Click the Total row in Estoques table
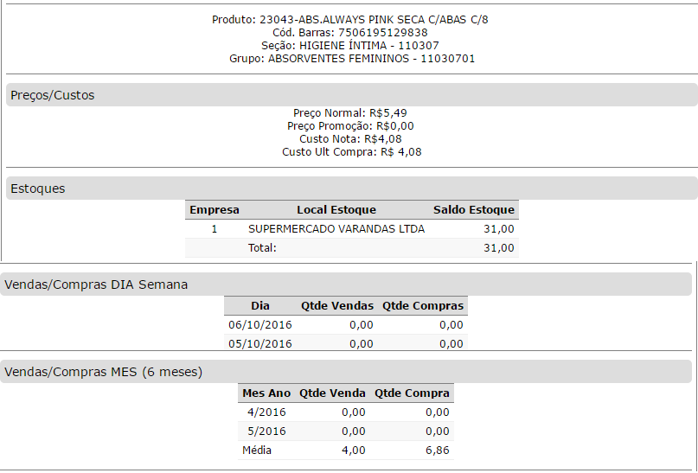 tap(262, 248)
